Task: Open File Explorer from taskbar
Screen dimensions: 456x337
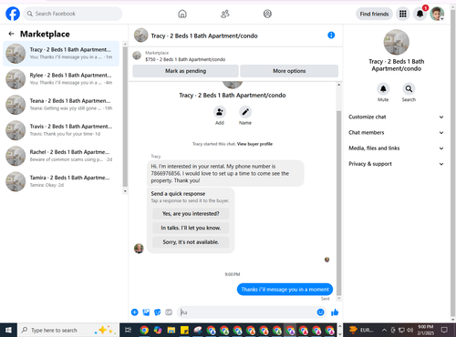Action: pos(171,330)
